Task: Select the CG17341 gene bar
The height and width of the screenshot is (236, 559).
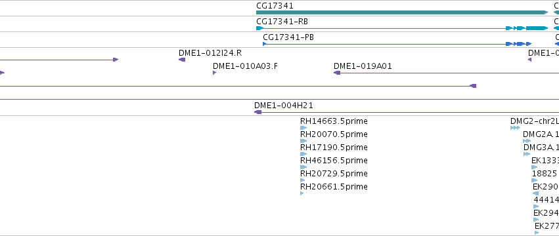Action: [402, 12]
